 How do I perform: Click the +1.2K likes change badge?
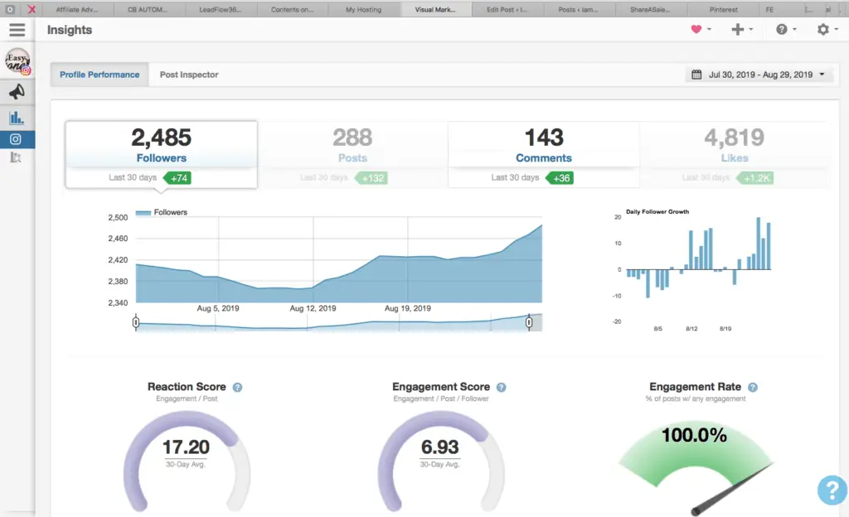pos(754,178)
